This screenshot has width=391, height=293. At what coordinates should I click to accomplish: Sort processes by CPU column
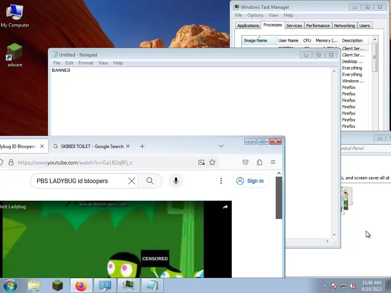coord(307,40)
